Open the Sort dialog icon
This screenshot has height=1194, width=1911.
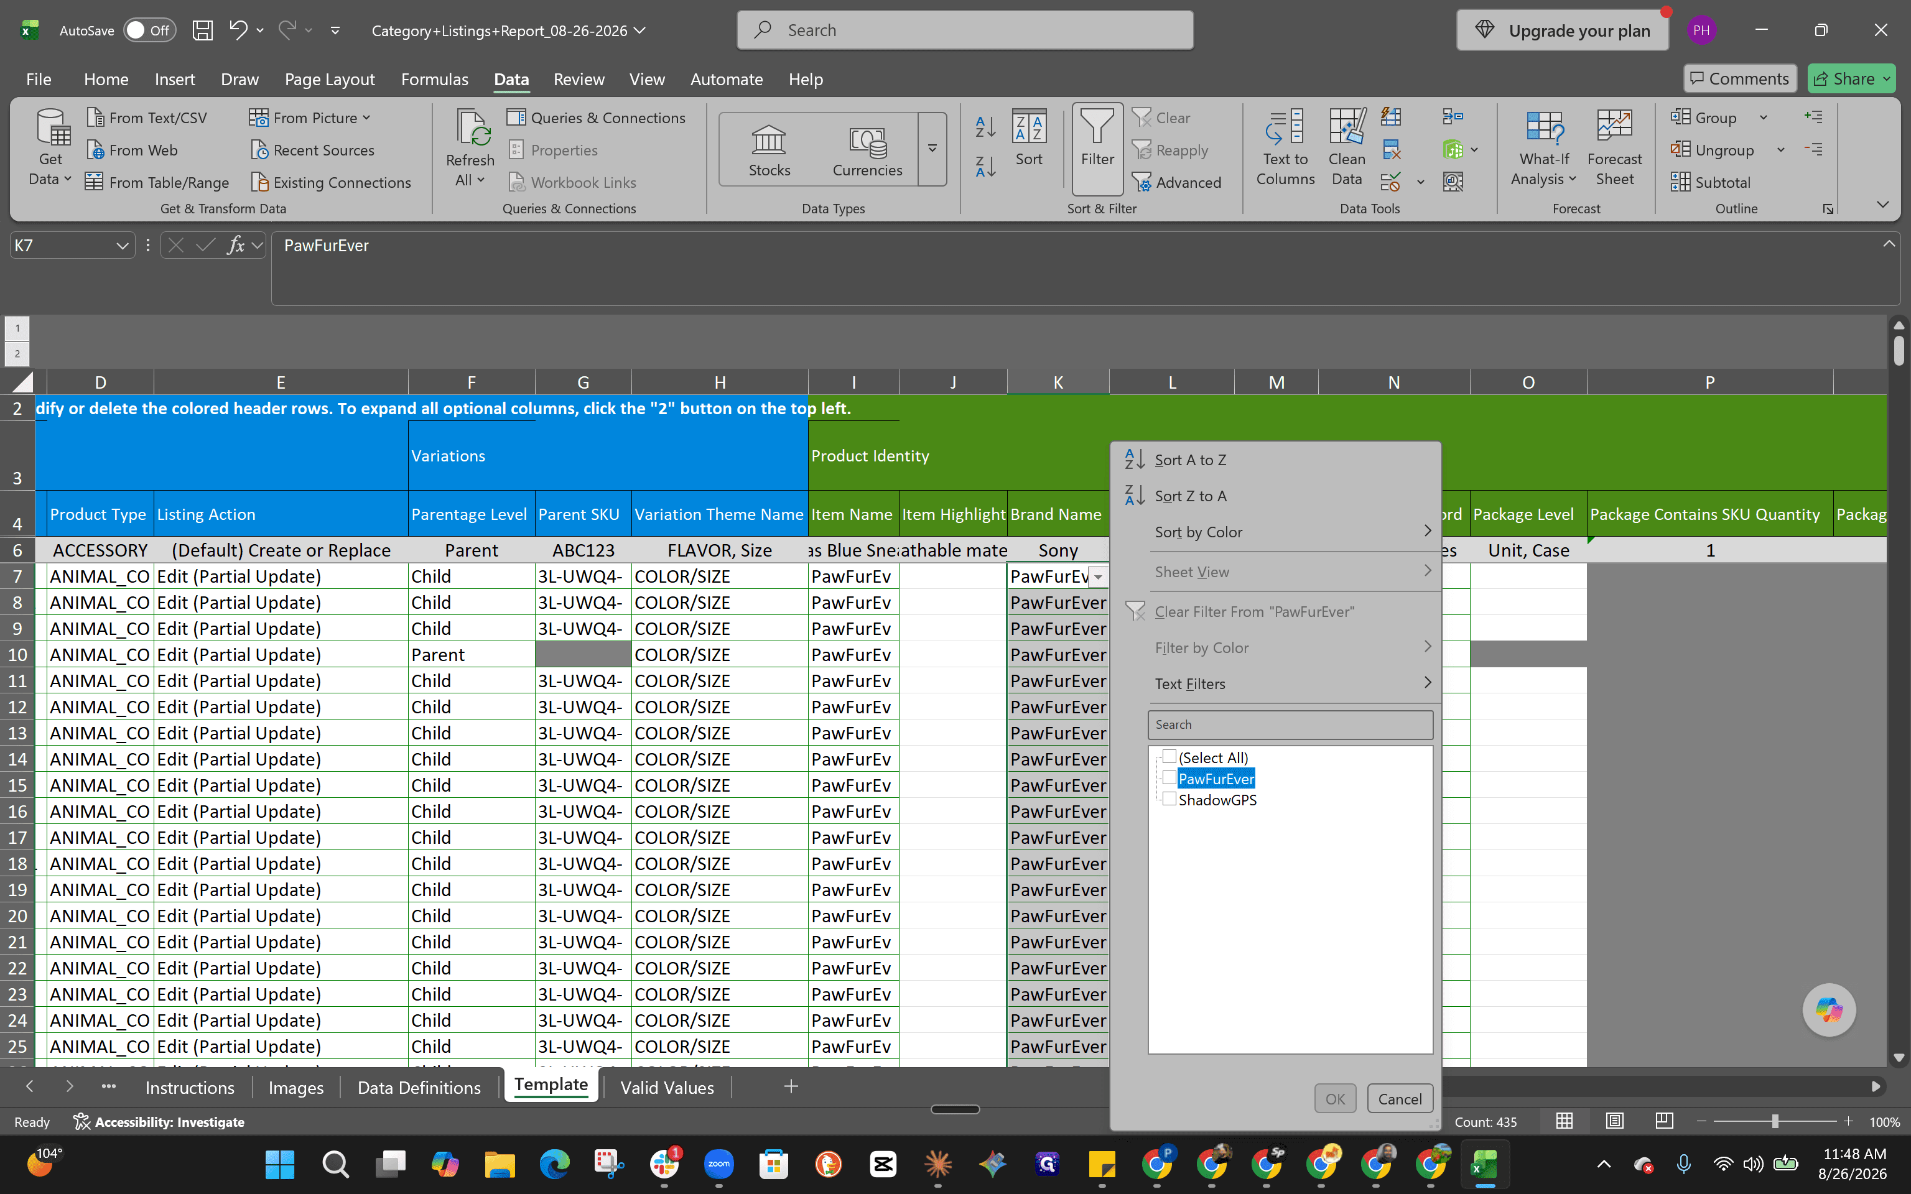(x=1029, y=138)
